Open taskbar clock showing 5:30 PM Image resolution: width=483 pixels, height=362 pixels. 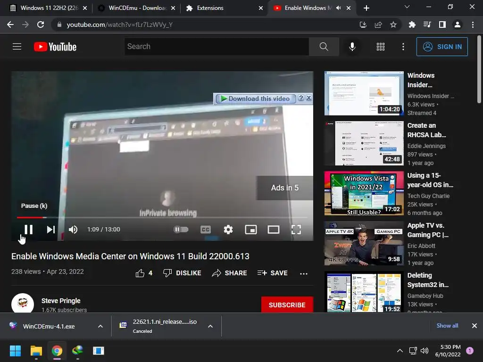tap(448, 351)
